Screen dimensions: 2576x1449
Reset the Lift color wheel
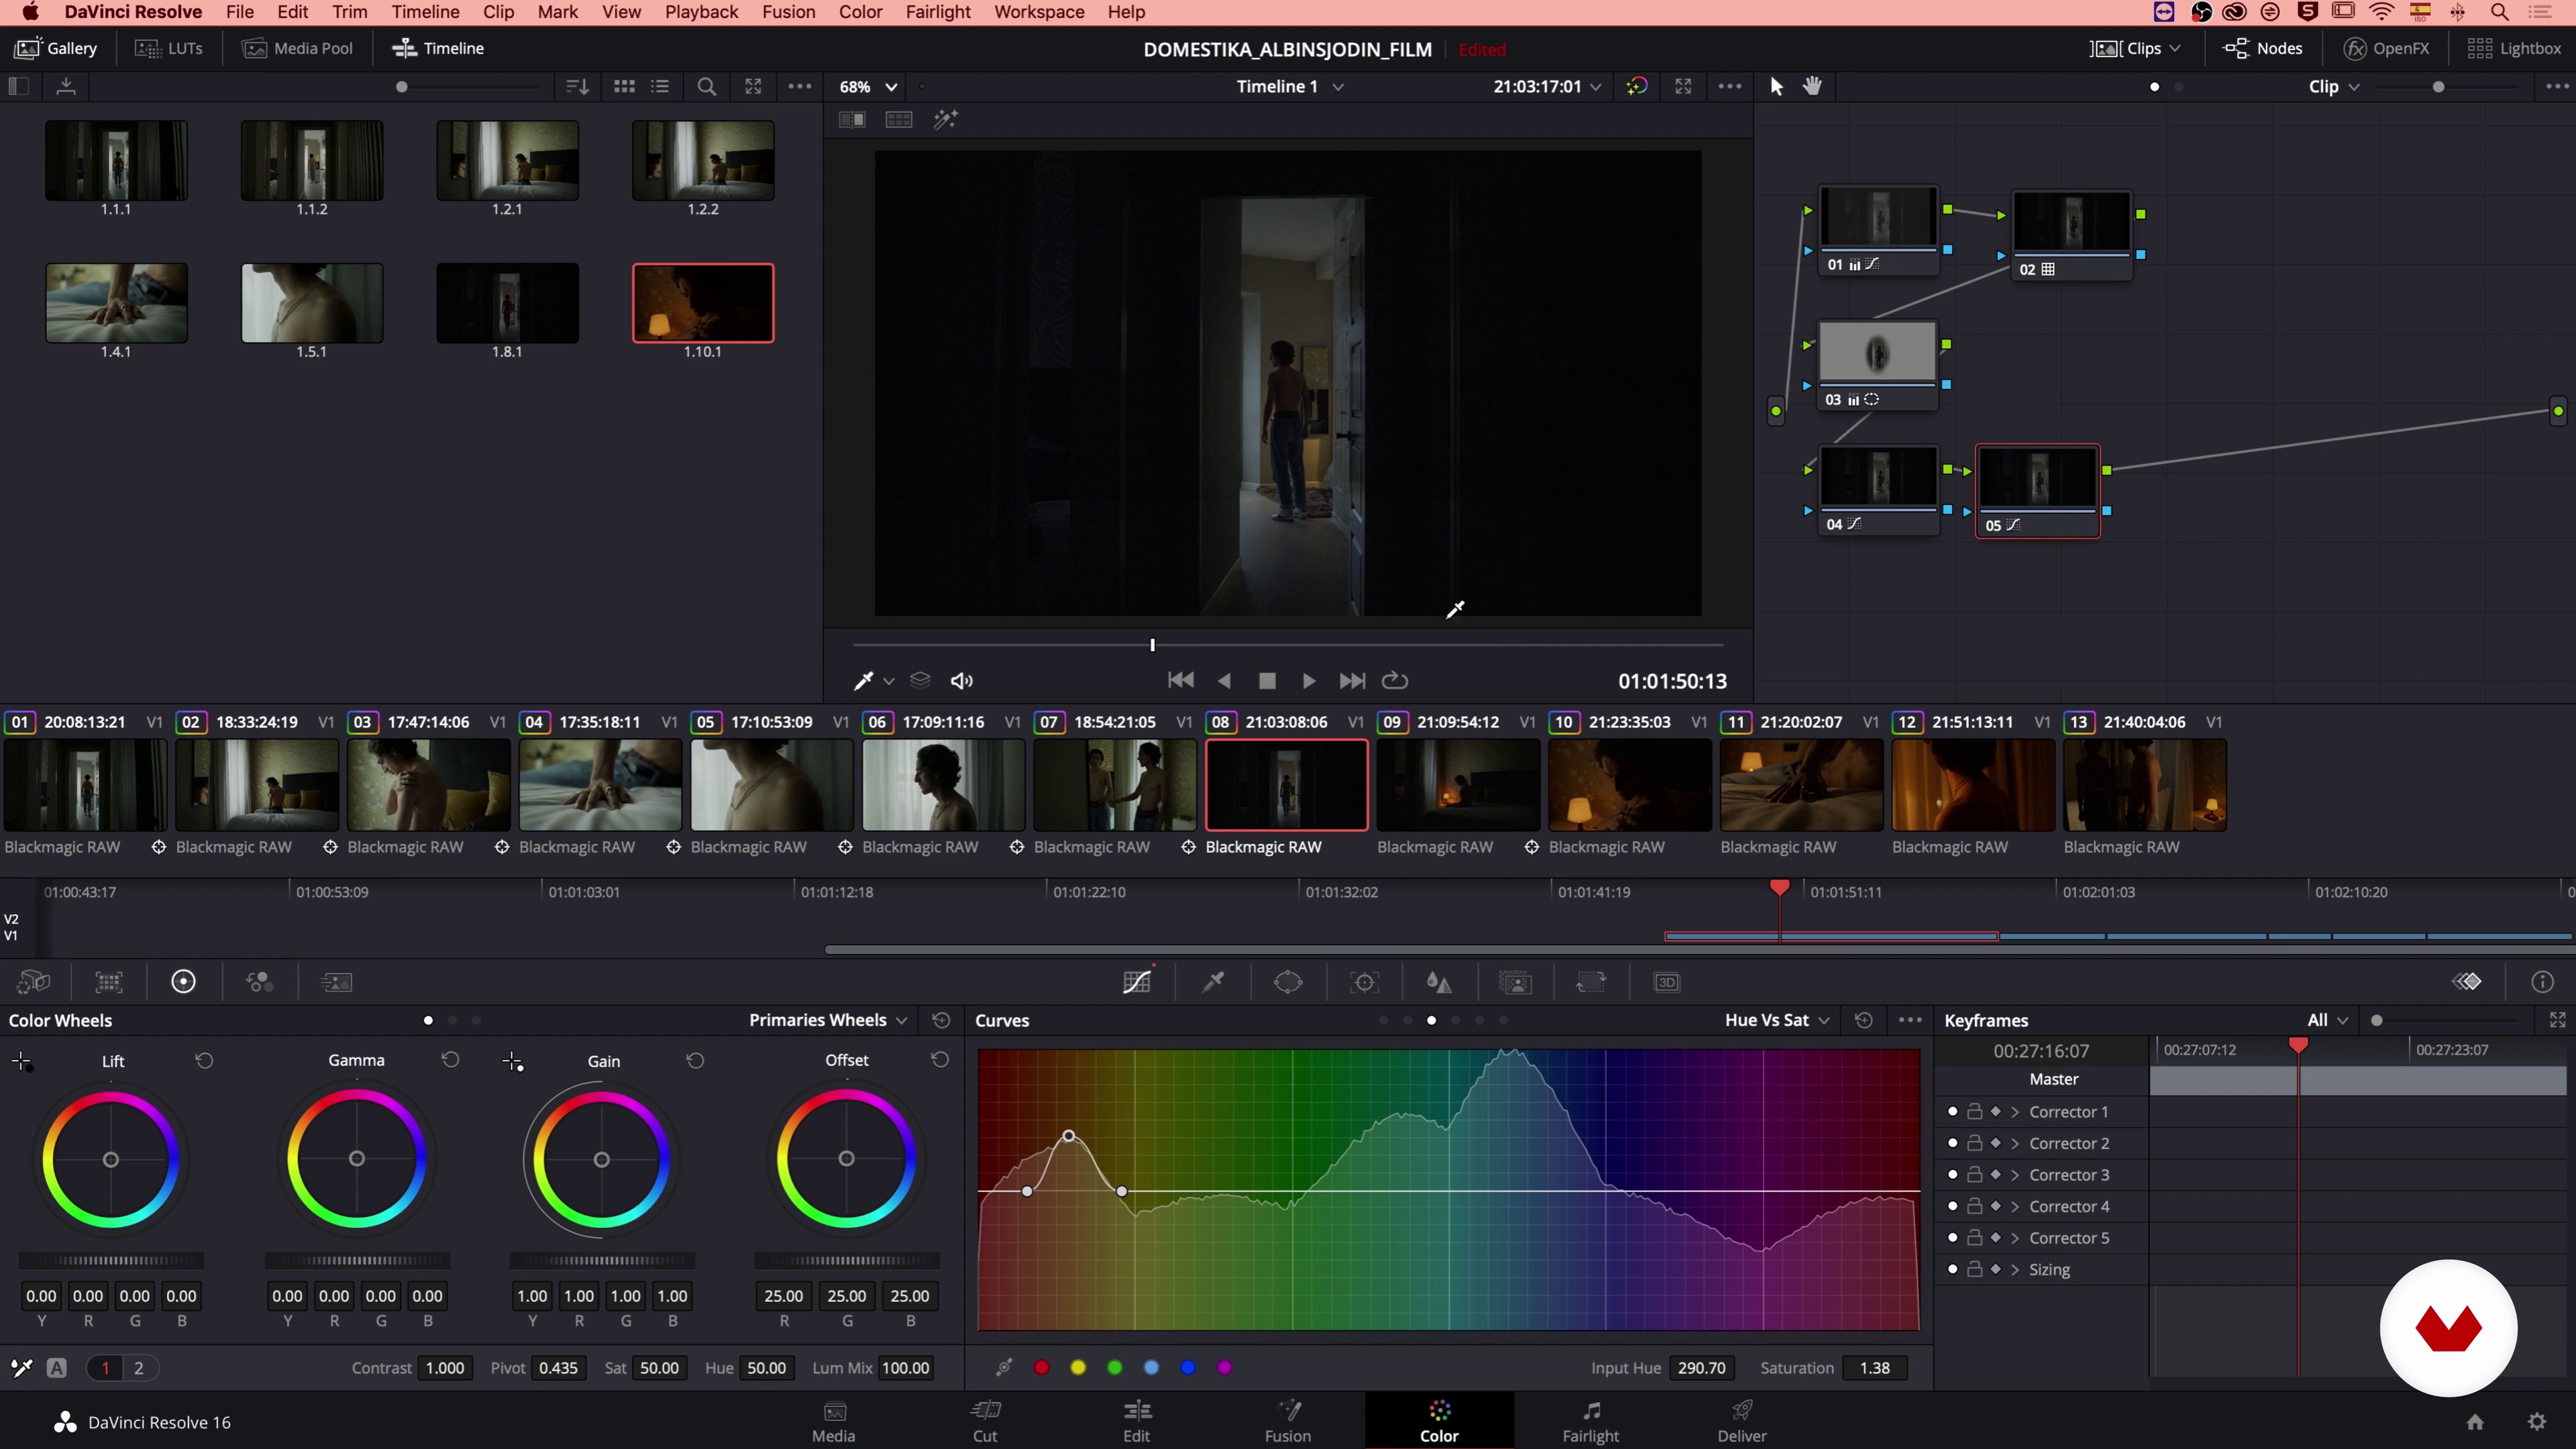204,1060
